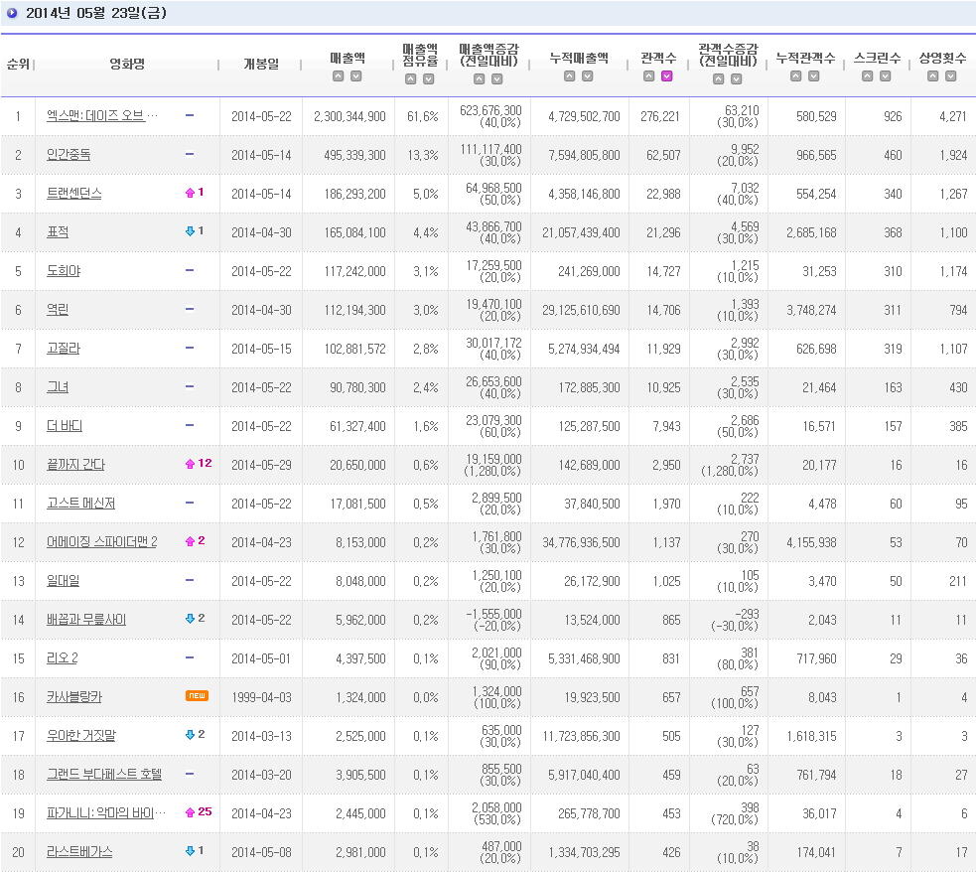Sort 매출액증감 column descending
Viewport: 976px width, 872px height.
click(496, 79)
